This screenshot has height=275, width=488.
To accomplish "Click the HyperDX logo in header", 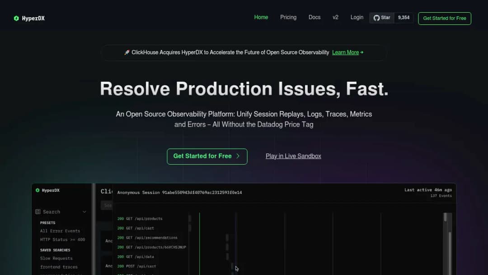I will [29, 19].
